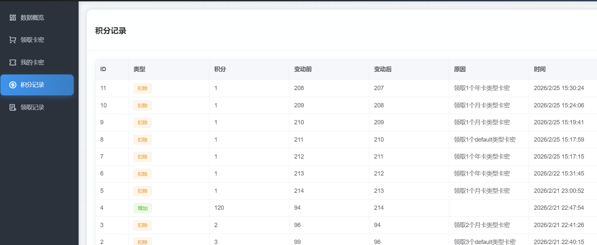Open the 数据概览 menu item
Screen dimensions: 597x245
click(32, 18)
